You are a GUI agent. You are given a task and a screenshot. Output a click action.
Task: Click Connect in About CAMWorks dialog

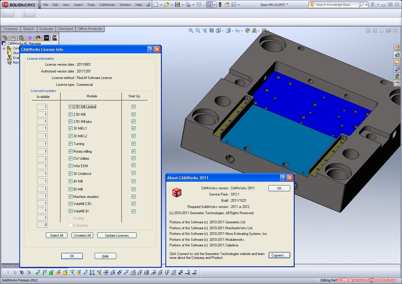[x=279, y=255]
